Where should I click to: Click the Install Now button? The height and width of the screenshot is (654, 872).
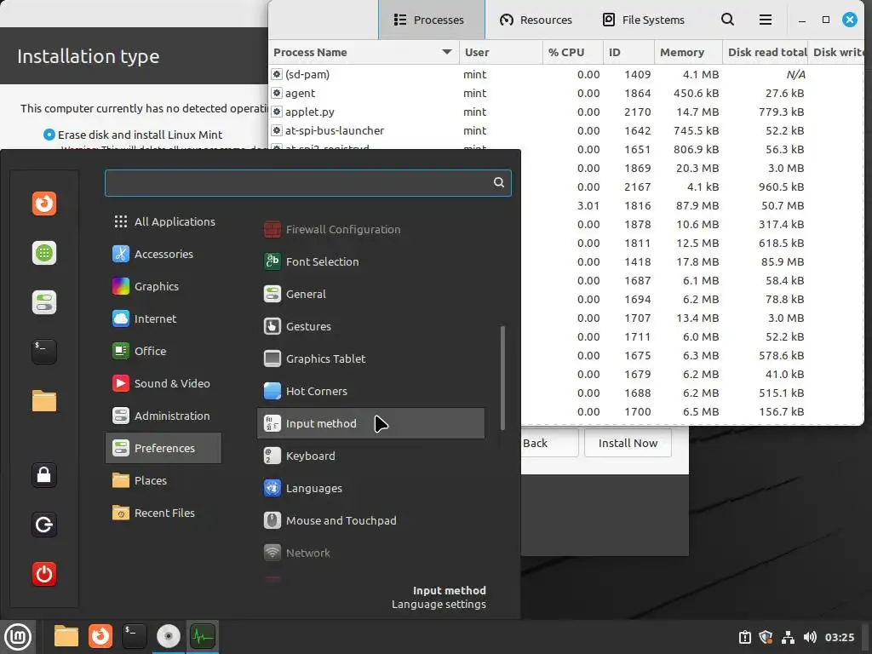point(628,443)
